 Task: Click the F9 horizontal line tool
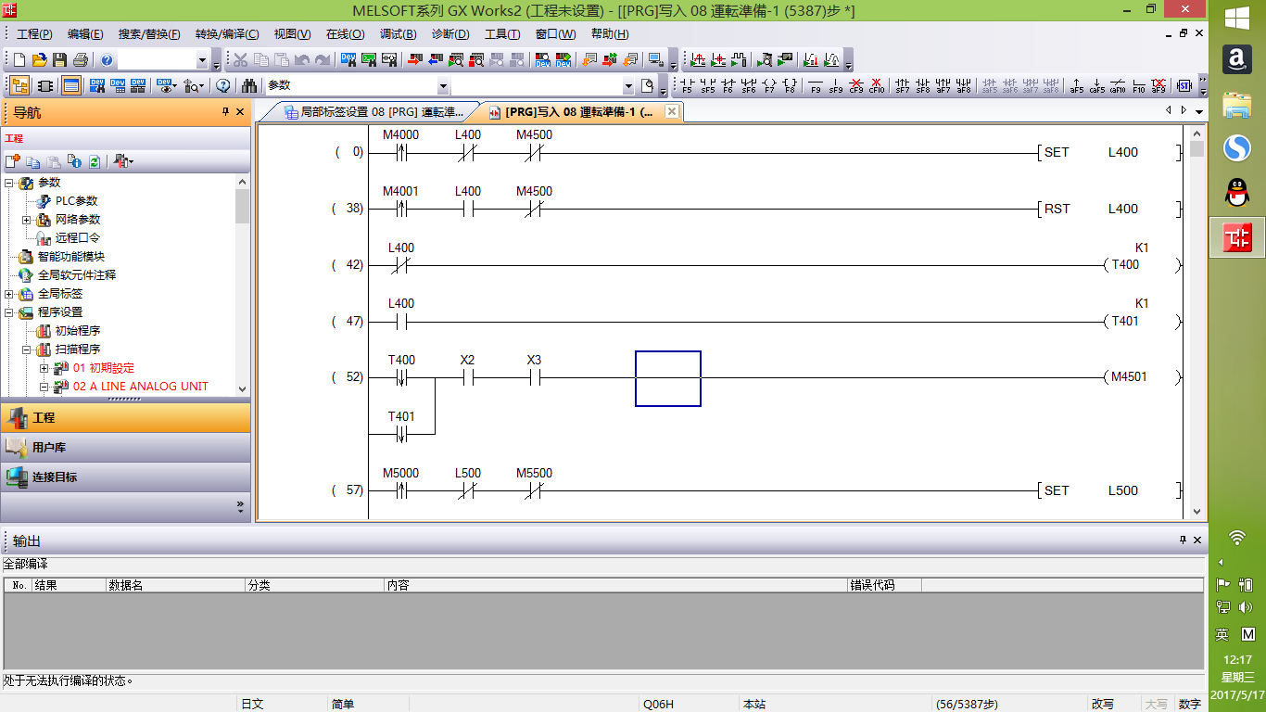click(x=816, y=86)
